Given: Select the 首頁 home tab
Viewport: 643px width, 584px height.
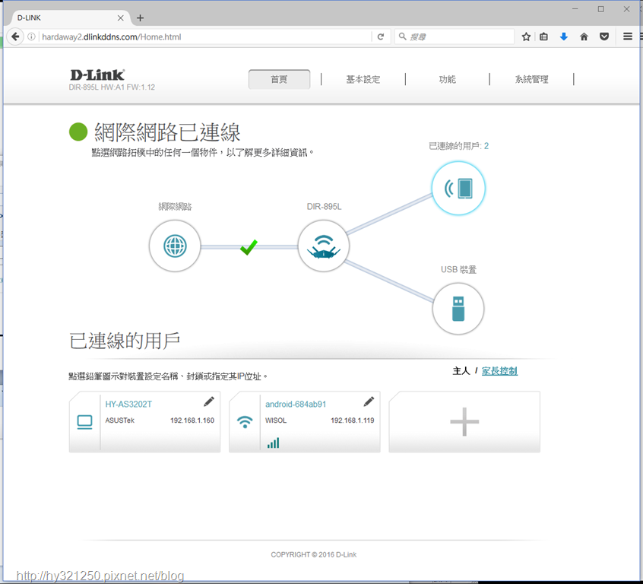Looking at the screenshot, I should pyautogui.click(x=279, y=79).
